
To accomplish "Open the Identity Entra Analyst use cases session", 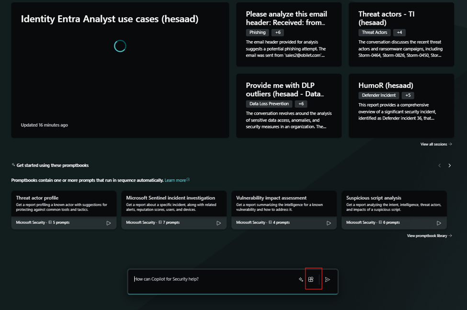I will pos(120,70).
